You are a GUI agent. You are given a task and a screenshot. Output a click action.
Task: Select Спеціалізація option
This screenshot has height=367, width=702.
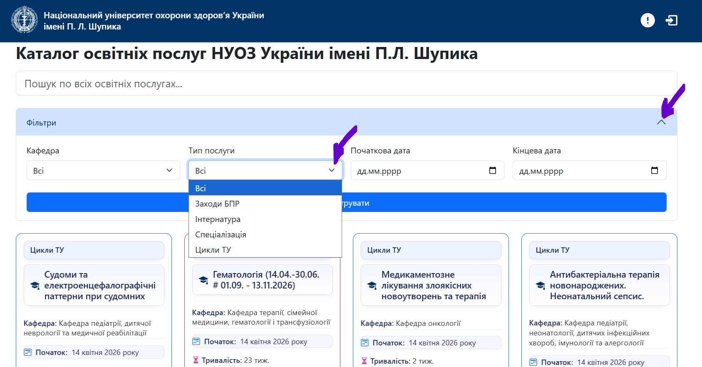click(221, 234)
